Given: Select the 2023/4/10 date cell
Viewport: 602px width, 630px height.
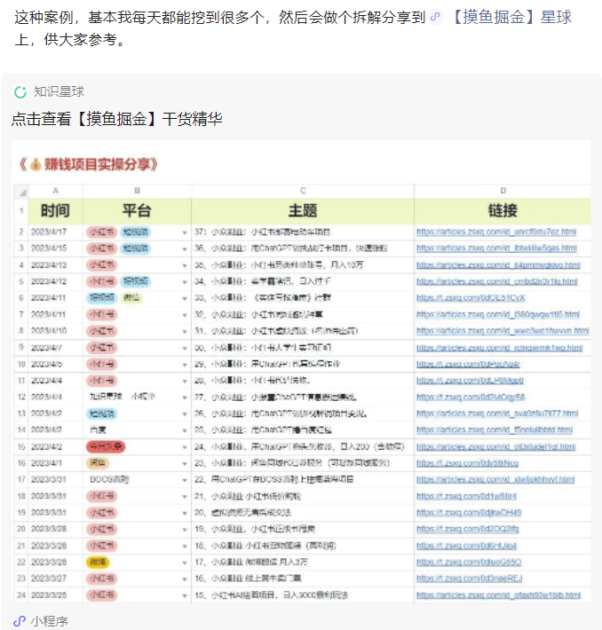Looking at the screenshot, I should click(56, 331).
